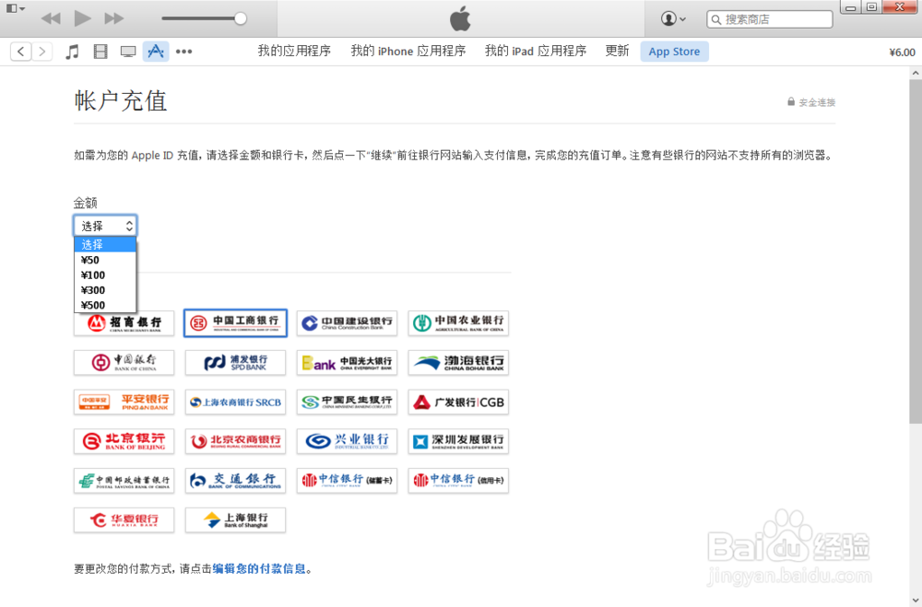Click the rewind previous track button
This screenshot has width=922, height=607.
tap(51, 18)
